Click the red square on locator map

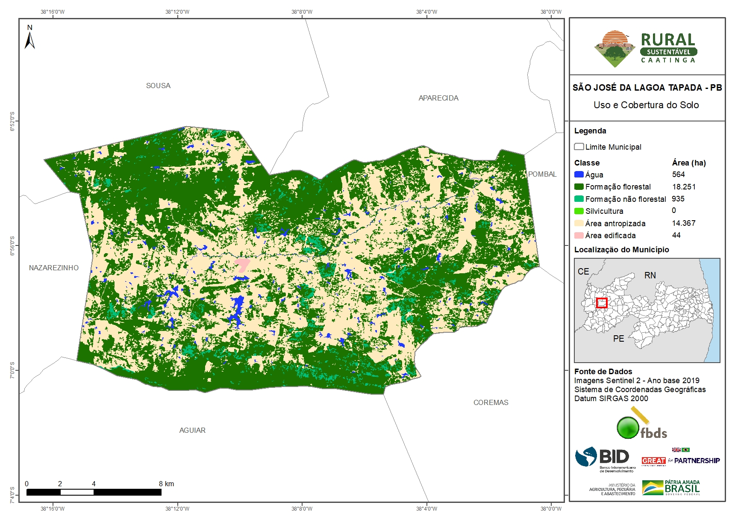coord(602,303)
